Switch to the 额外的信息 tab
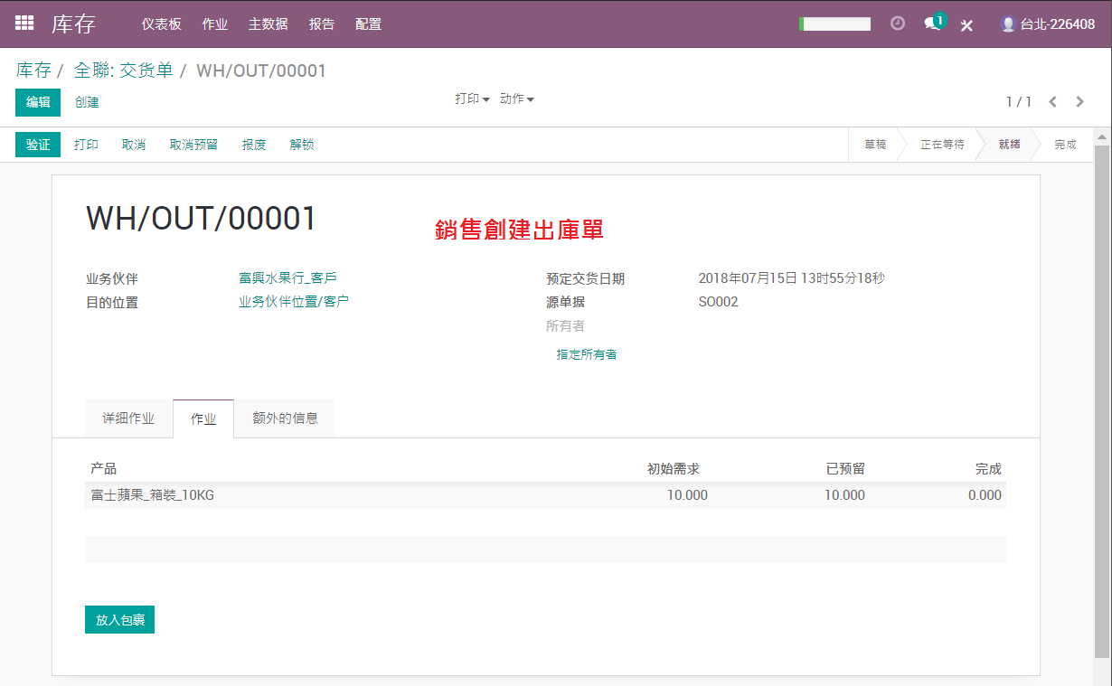Viewport: 1112px width, 686px height. coord(285,418)
